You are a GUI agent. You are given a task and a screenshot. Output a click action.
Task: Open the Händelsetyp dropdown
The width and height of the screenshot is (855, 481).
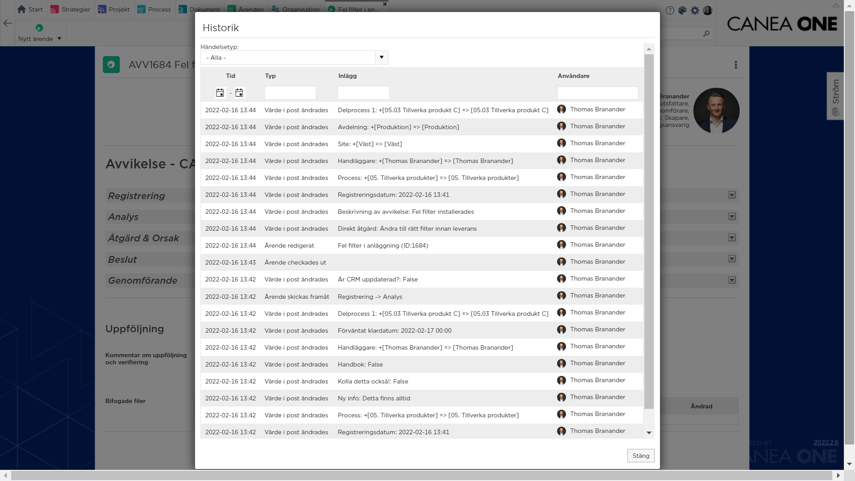pos(382,57)
